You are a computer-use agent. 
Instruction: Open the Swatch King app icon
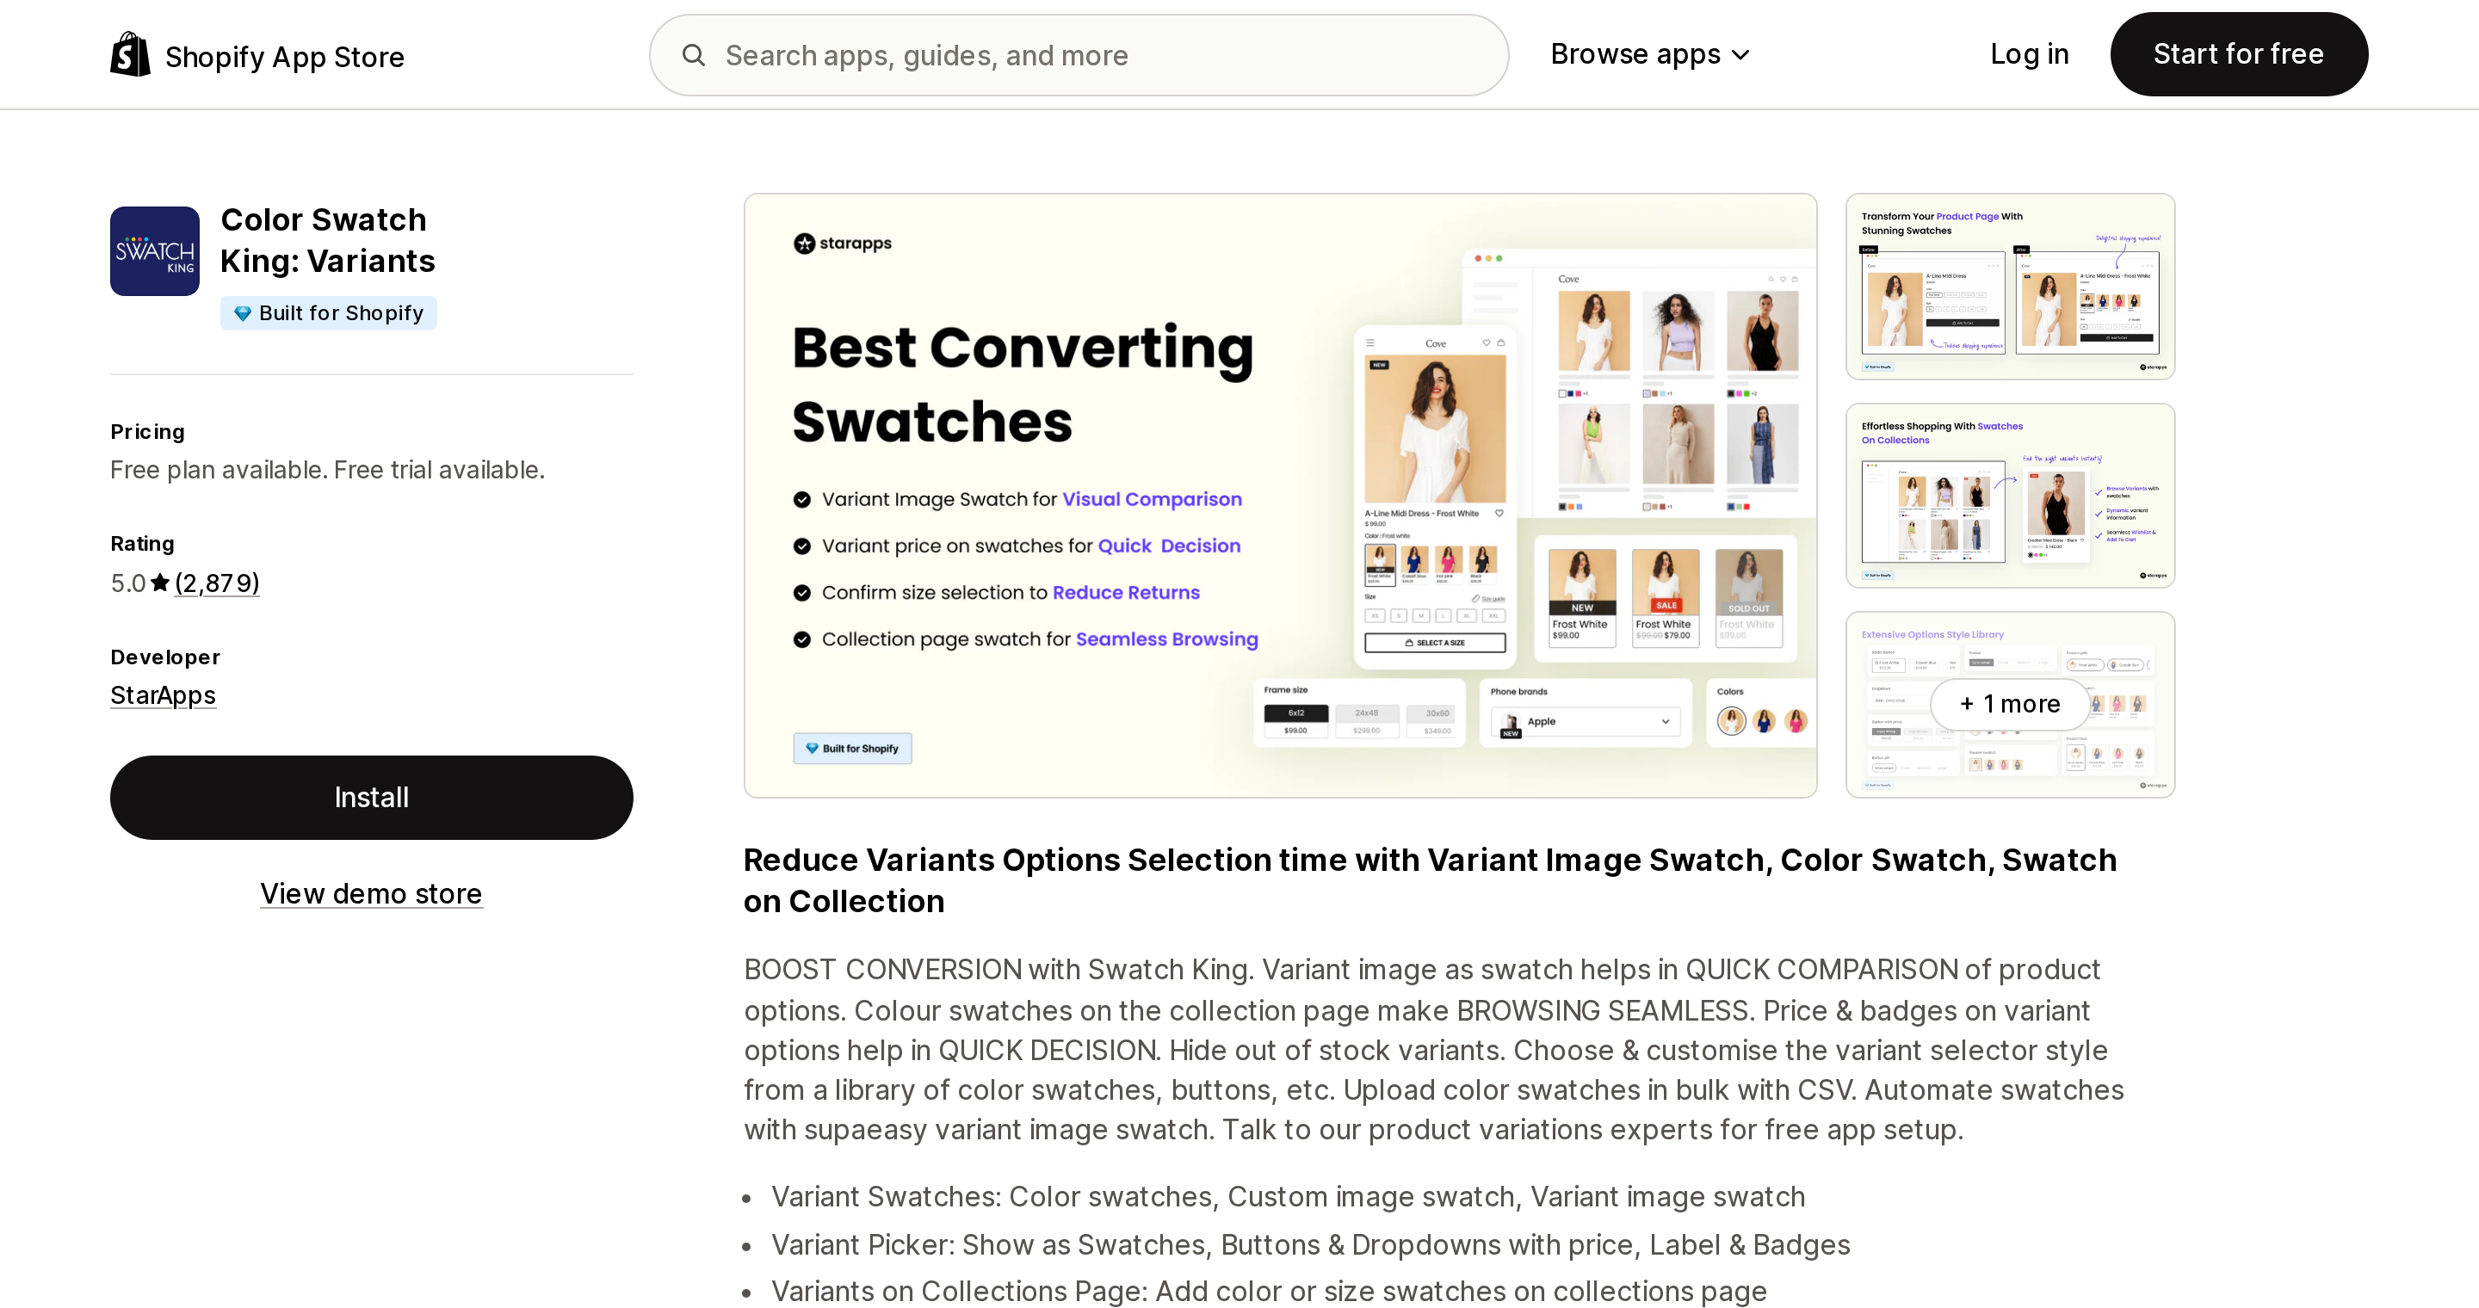click(x=155, y=251)
